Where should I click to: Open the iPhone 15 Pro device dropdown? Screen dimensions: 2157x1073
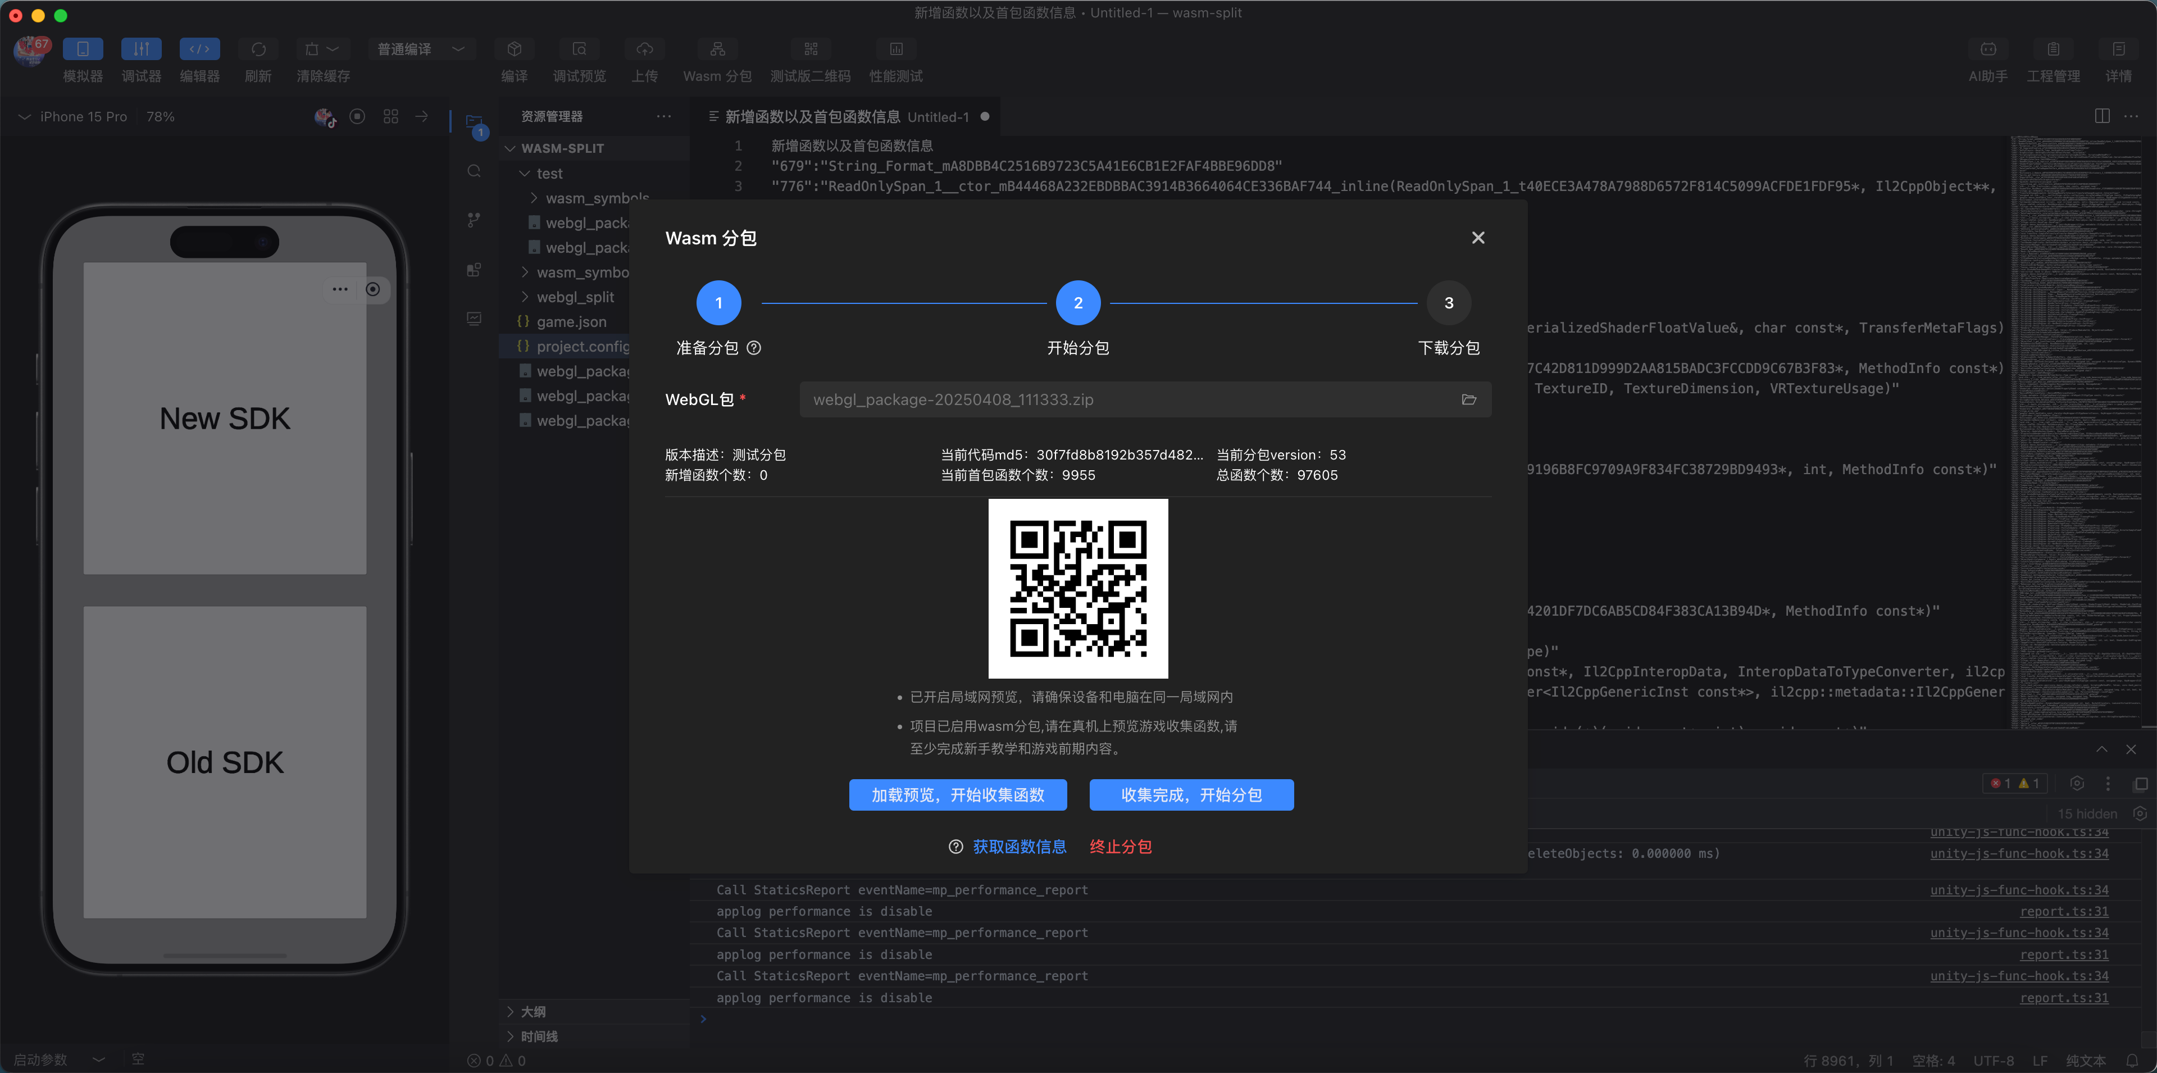coord(74,116)
